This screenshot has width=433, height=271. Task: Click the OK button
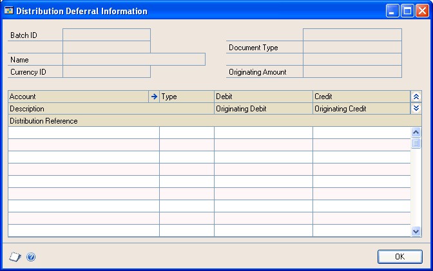click(x=400, y=257)
